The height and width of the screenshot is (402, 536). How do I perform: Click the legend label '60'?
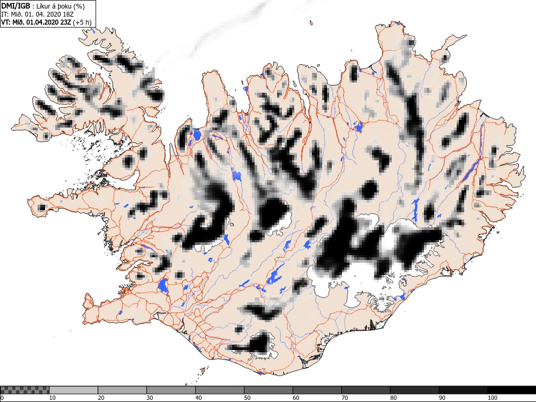pos(296,398)
